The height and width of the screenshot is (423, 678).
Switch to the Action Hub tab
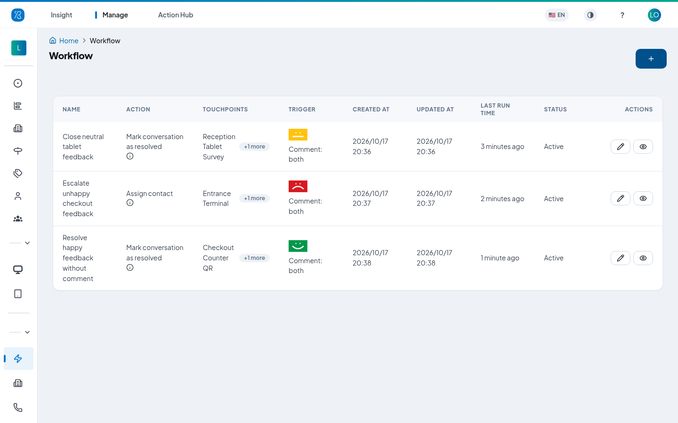pyautogui.click(x=176, y=15)
